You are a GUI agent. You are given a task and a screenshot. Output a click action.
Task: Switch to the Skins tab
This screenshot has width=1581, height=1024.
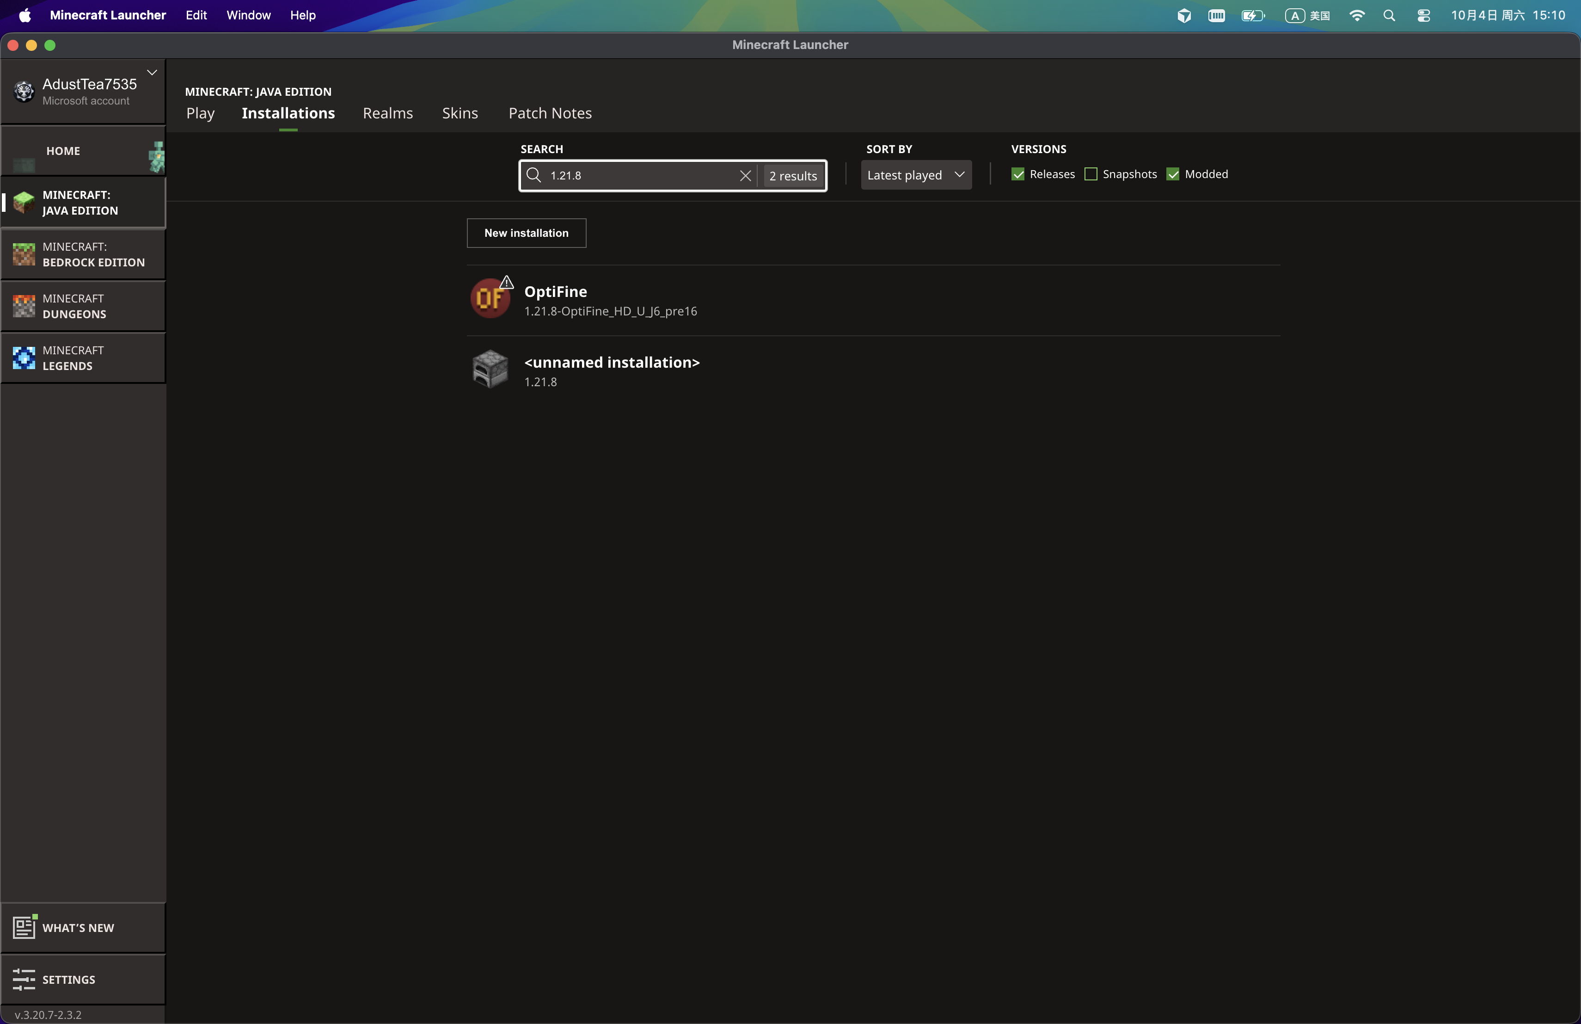(x=460, y=113)
